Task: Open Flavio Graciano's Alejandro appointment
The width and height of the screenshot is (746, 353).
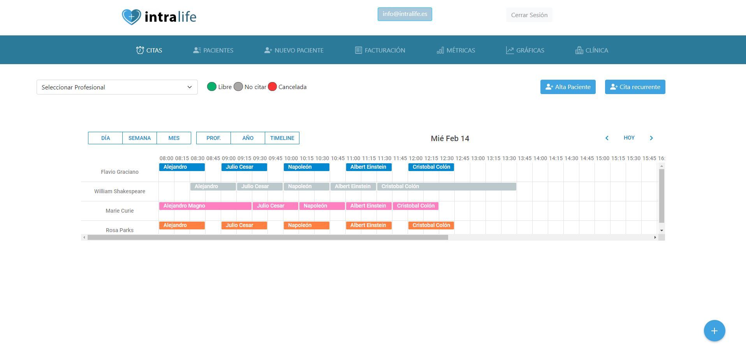Action: 182,167
